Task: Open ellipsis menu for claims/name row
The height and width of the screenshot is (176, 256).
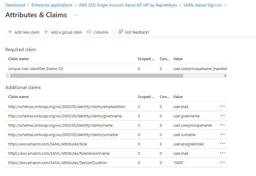Action: [x=222, y=125]
